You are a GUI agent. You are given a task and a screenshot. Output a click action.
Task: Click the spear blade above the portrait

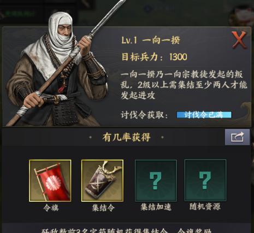(108, 18)
